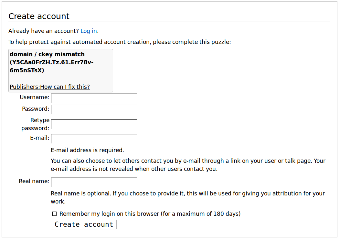Click into the Real name input field
Viewport: 340px width, 240px height.
(94, 183)
